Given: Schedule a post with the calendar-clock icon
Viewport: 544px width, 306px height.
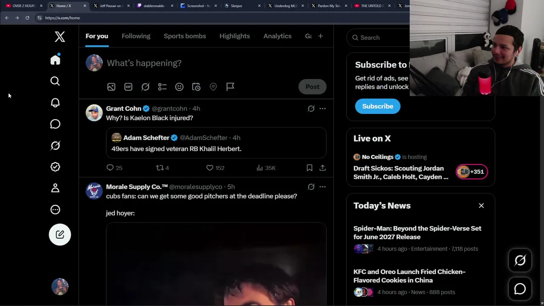Looking at the screenshot, I should tap(196, 87).
